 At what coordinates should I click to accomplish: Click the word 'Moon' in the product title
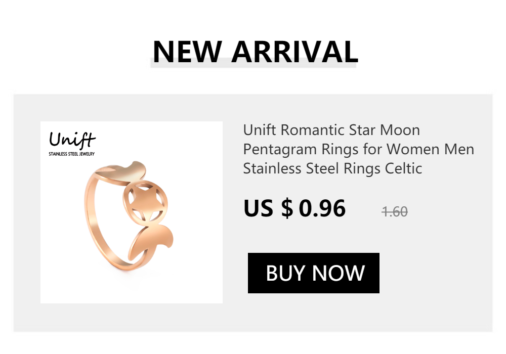click(400, 130)
